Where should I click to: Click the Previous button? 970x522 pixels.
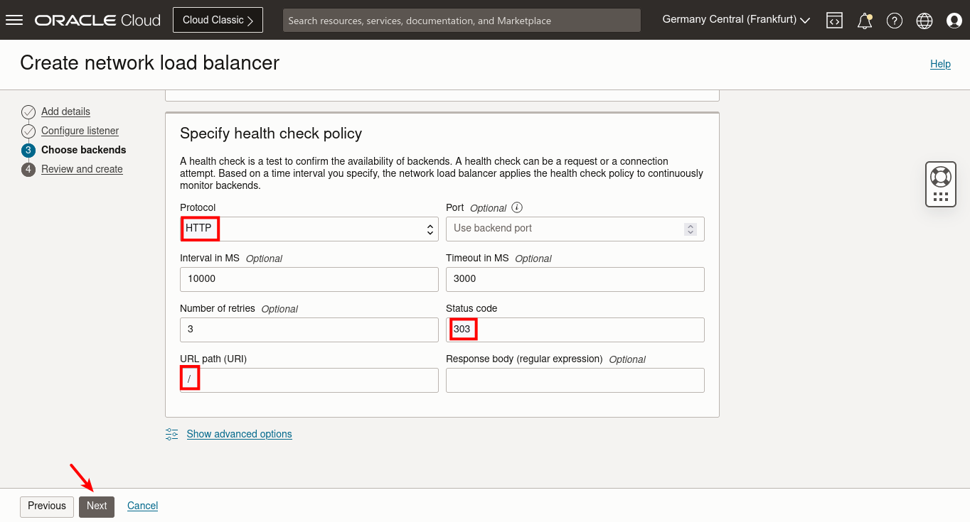coord(46,506)
